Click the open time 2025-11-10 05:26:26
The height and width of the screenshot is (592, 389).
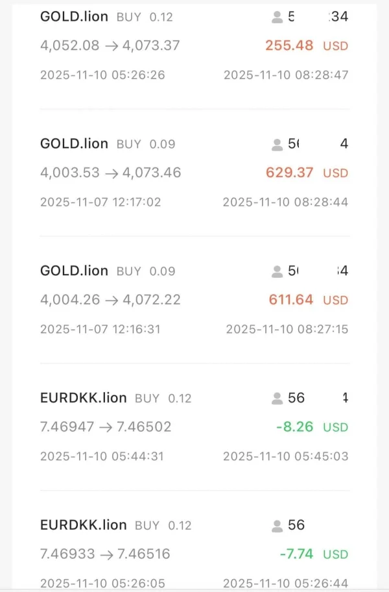tap(102, 75)
